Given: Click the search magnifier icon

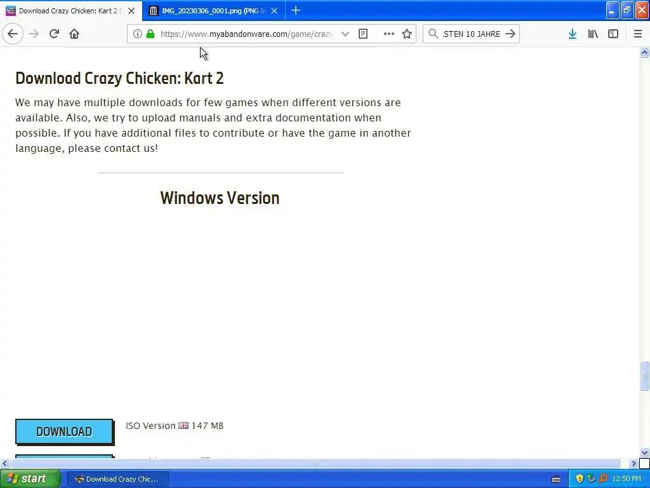Looking at the screenshot, I should [433, 34].
